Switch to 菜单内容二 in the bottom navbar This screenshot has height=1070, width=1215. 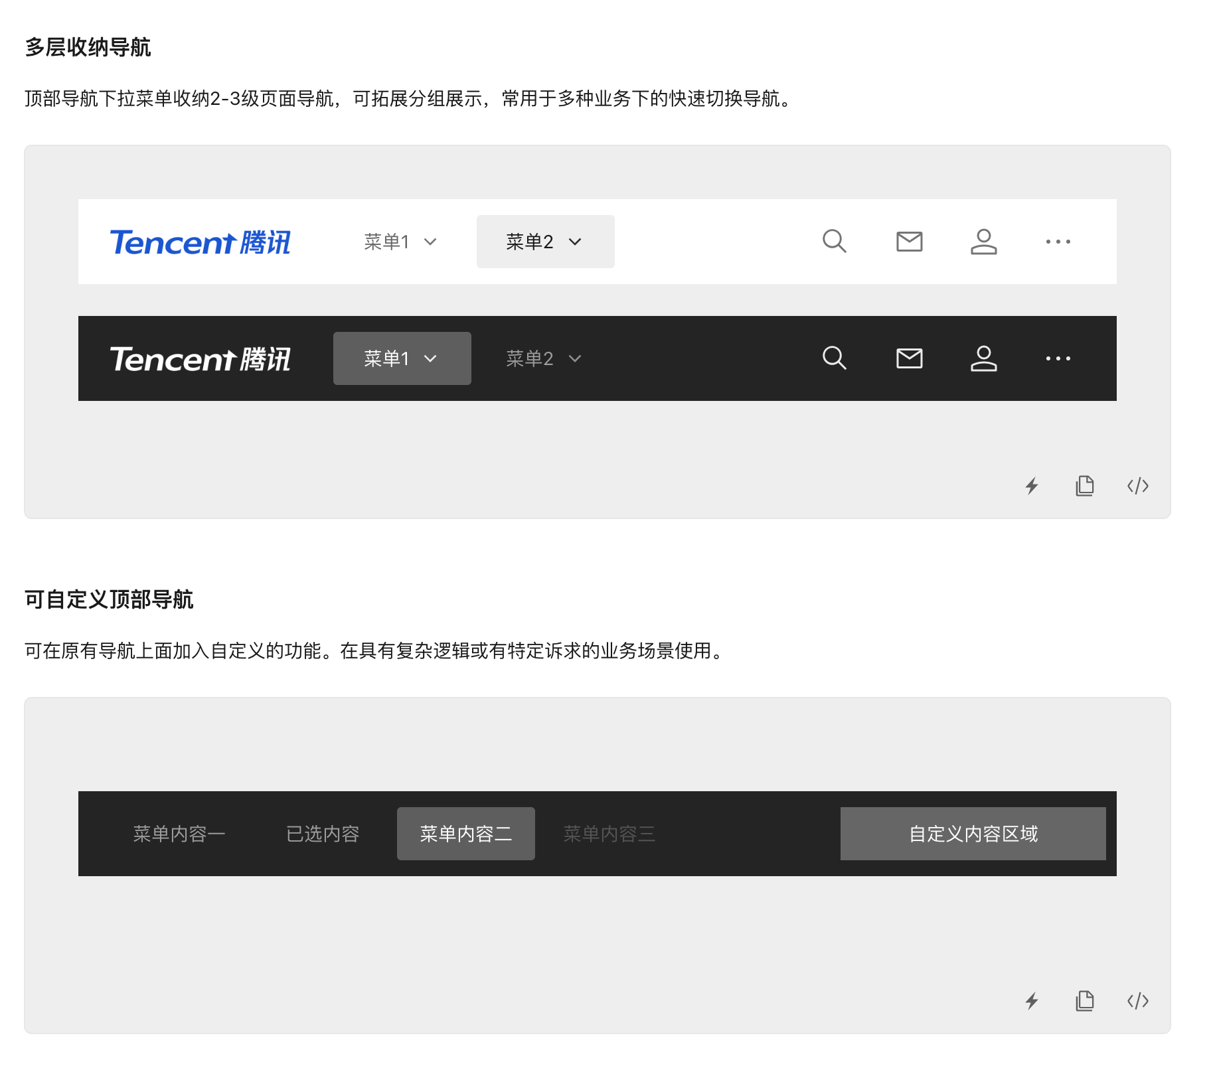(465, 834)
